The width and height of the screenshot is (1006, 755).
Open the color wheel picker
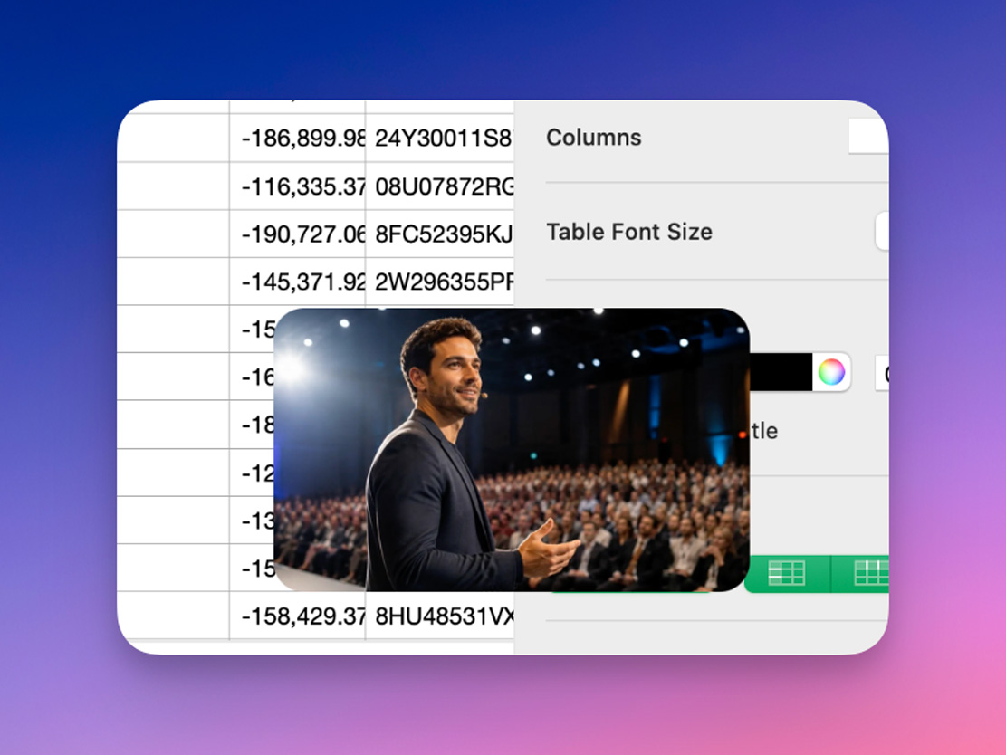coord(831,372)
